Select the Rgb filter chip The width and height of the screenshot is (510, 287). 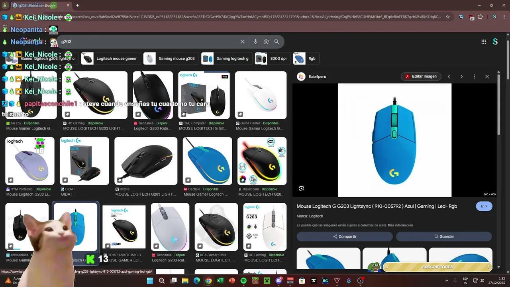pyautogui.click(x=306, y=59)
